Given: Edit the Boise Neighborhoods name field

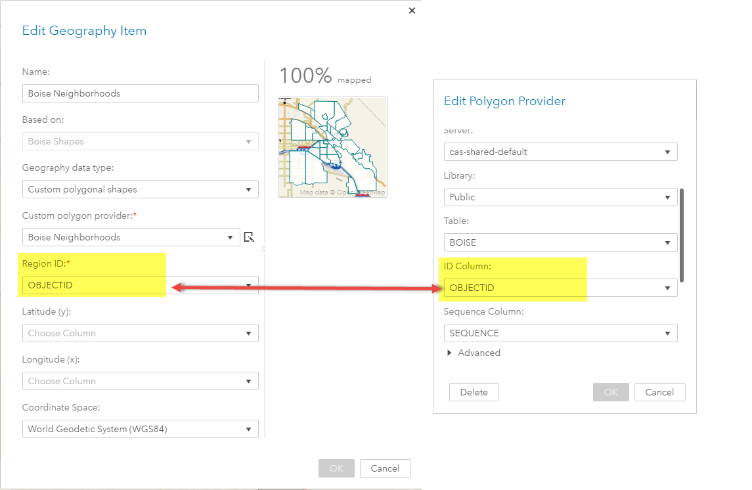Looking at the screenshot, I should [140, 93].
